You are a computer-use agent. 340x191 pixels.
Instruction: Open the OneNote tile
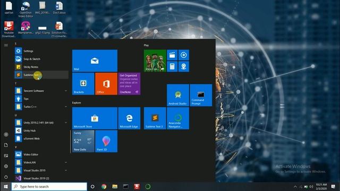[129, 84]
